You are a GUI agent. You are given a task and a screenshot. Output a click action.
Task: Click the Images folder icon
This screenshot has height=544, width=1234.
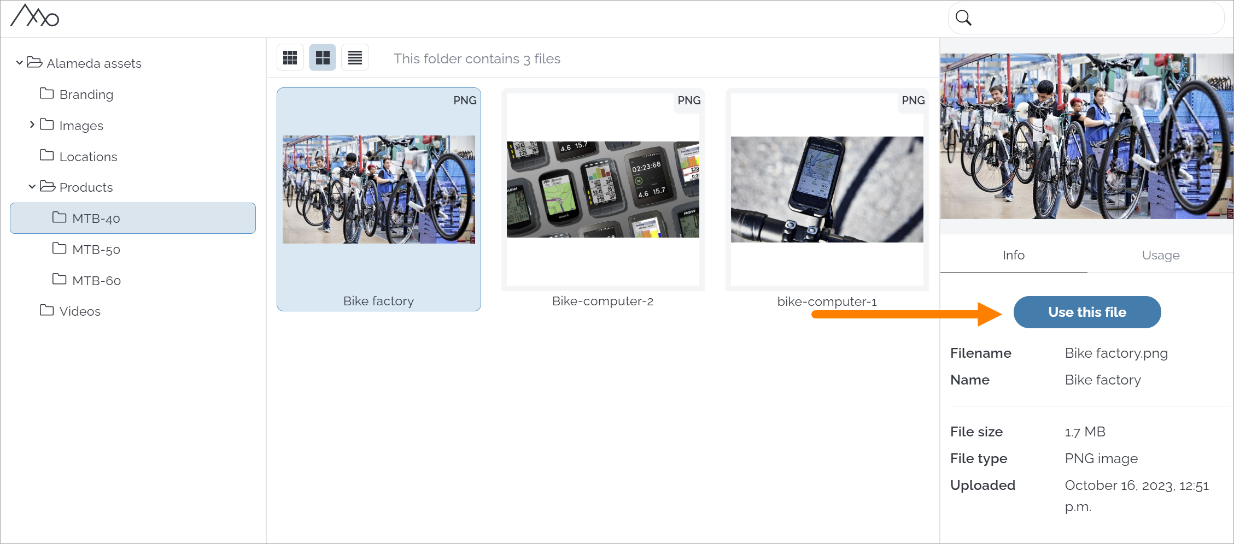[47, 125]
